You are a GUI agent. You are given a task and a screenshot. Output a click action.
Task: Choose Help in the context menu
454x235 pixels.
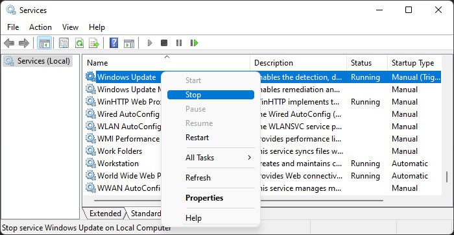coord(211,218)
